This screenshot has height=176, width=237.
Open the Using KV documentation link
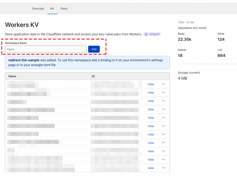pos(152,34)
